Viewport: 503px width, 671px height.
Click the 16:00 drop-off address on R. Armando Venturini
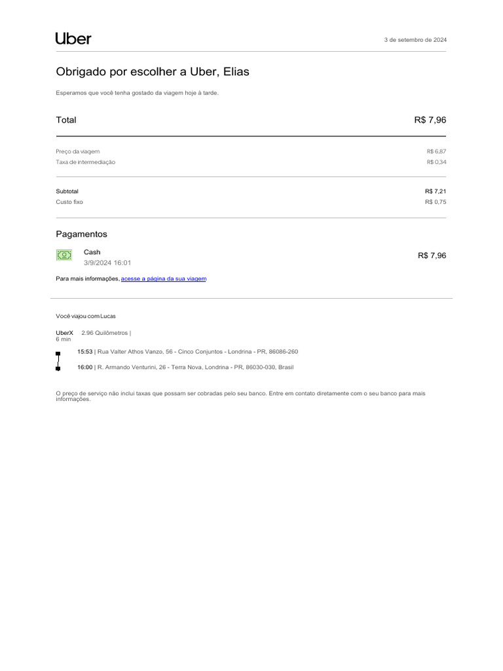(x=185, y=368)
